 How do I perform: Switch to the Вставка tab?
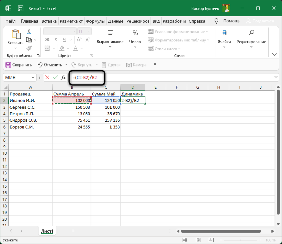click(x=49, y=21)
